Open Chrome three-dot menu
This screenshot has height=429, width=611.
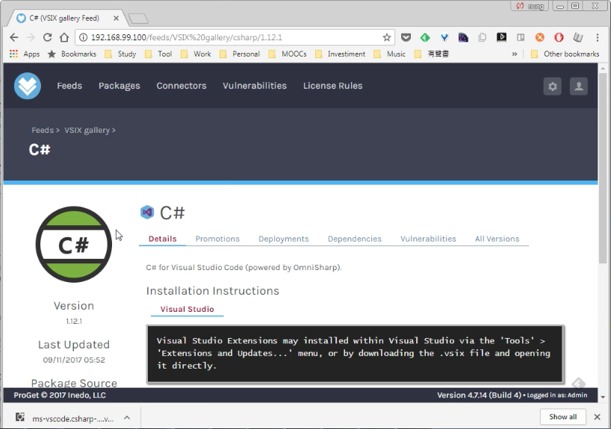597,37
